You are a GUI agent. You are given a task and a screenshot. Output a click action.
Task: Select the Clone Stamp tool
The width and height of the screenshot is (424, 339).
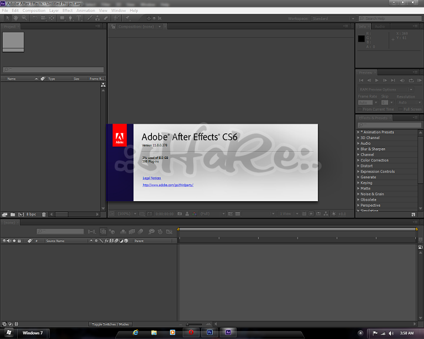tap(97, 18)
